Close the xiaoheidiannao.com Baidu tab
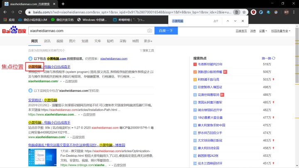299x168 pixels. [x=54, y=4]
